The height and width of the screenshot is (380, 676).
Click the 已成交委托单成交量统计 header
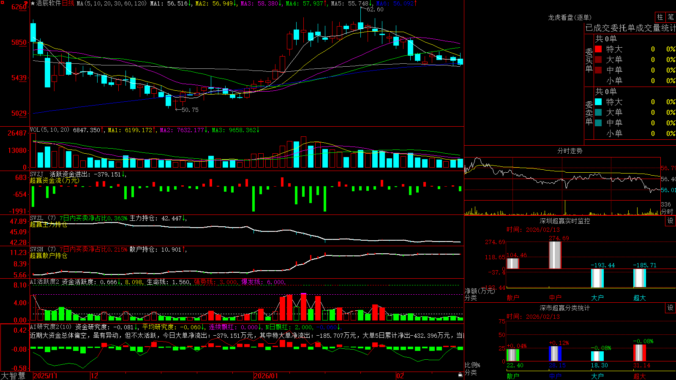coord(630,28)
